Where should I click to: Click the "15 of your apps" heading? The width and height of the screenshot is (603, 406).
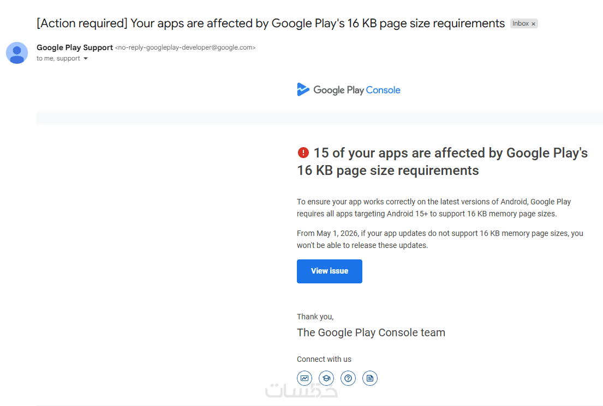coord(442,162)
